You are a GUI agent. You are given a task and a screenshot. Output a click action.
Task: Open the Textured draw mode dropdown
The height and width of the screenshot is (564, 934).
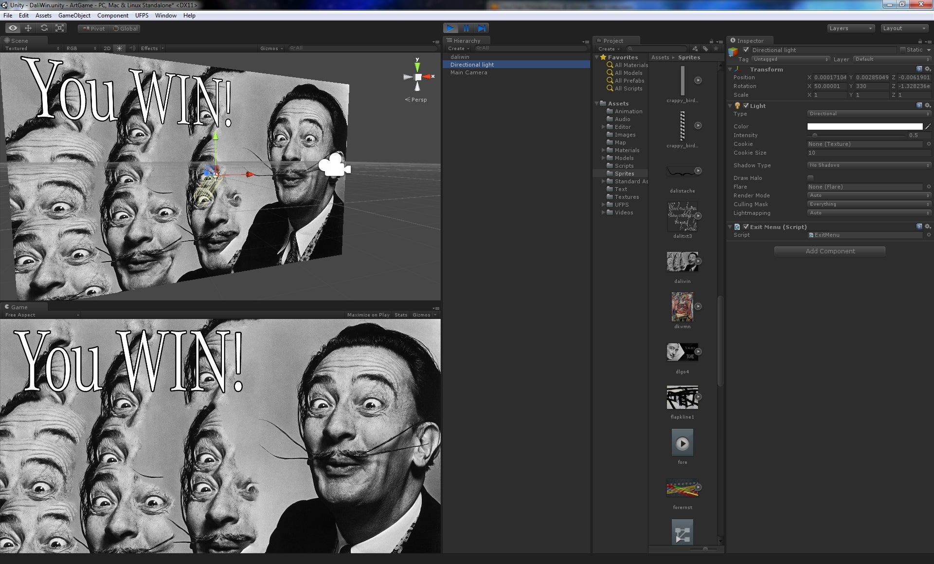32,48
